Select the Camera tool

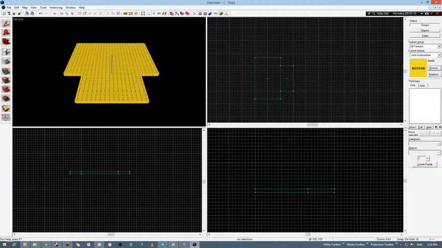pyautogui.click(x=6, y=41)
